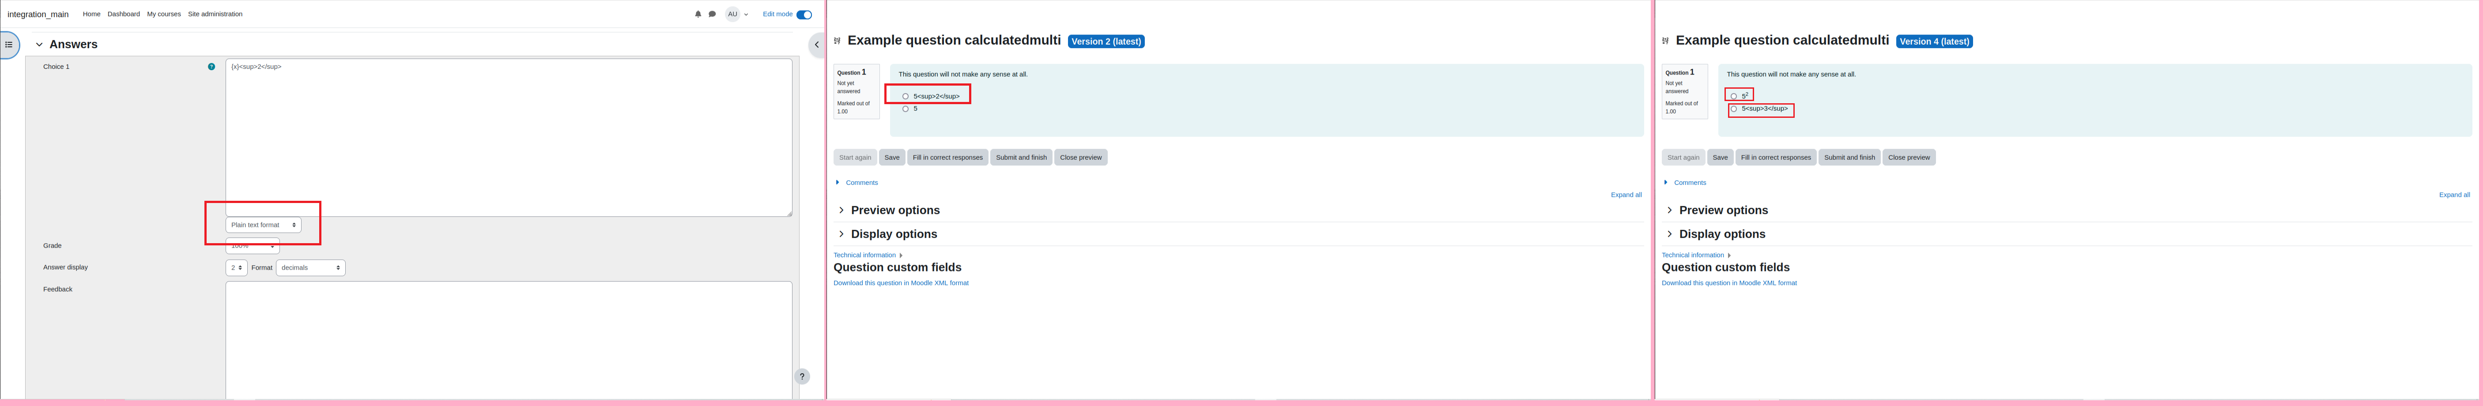Viewport: 2483px width, 406px height.
Task: Select the 5<sup>3</sup> radio in Version 4 preview
Action: (1733, 109)
